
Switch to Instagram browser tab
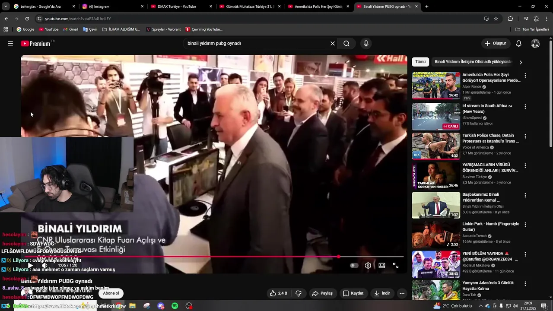point(112,6)
